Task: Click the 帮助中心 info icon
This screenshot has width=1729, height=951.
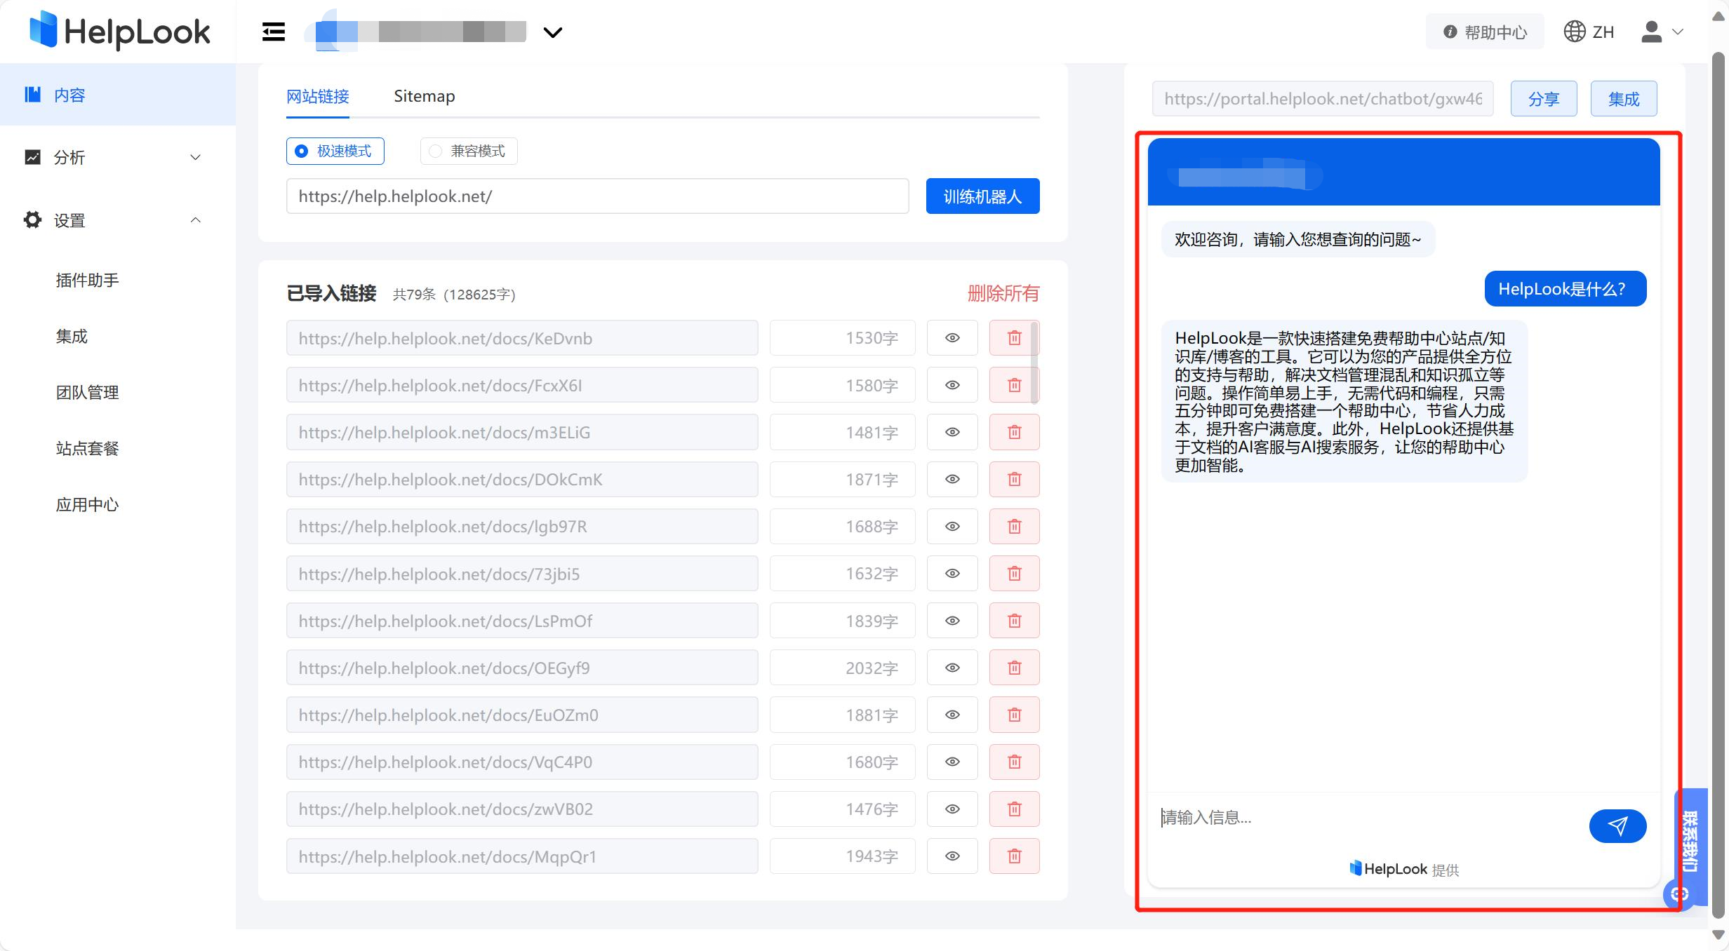Action: point(1450,31)
